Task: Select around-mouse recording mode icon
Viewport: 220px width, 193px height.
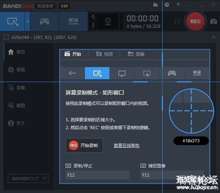Action: pos(147,73)
